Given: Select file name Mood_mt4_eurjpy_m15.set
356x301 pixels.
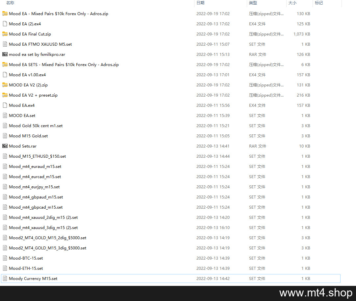Looking at the screenshot, I should tap(34, 187).
